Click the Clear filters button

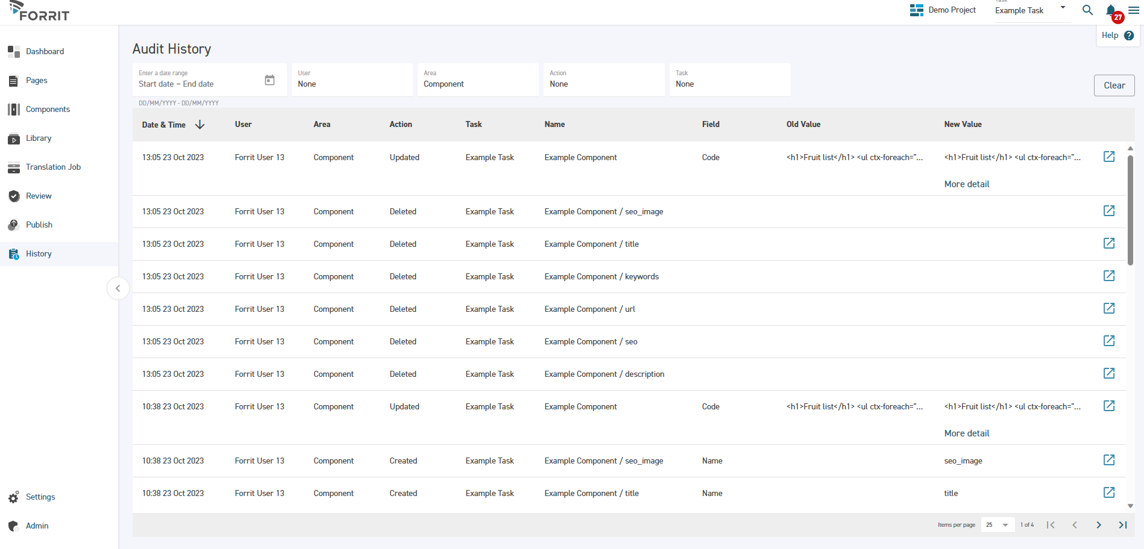1114,85
